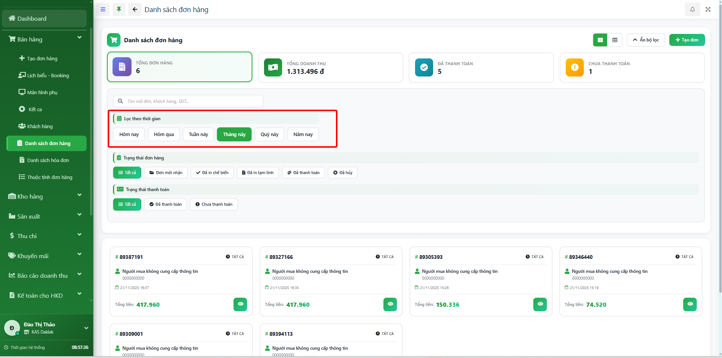Click the back arrow icon

135,9
